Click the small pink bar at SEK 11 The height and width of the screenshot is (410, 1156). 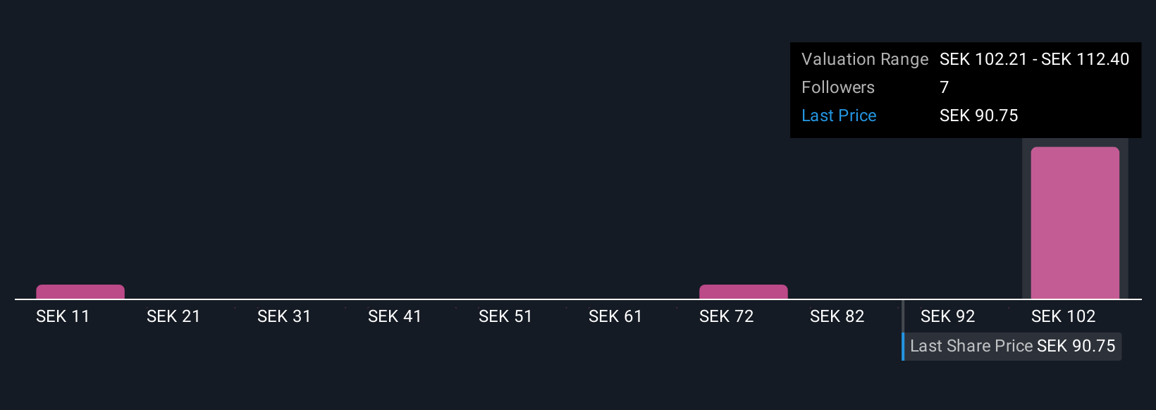(x=80, y=292)
